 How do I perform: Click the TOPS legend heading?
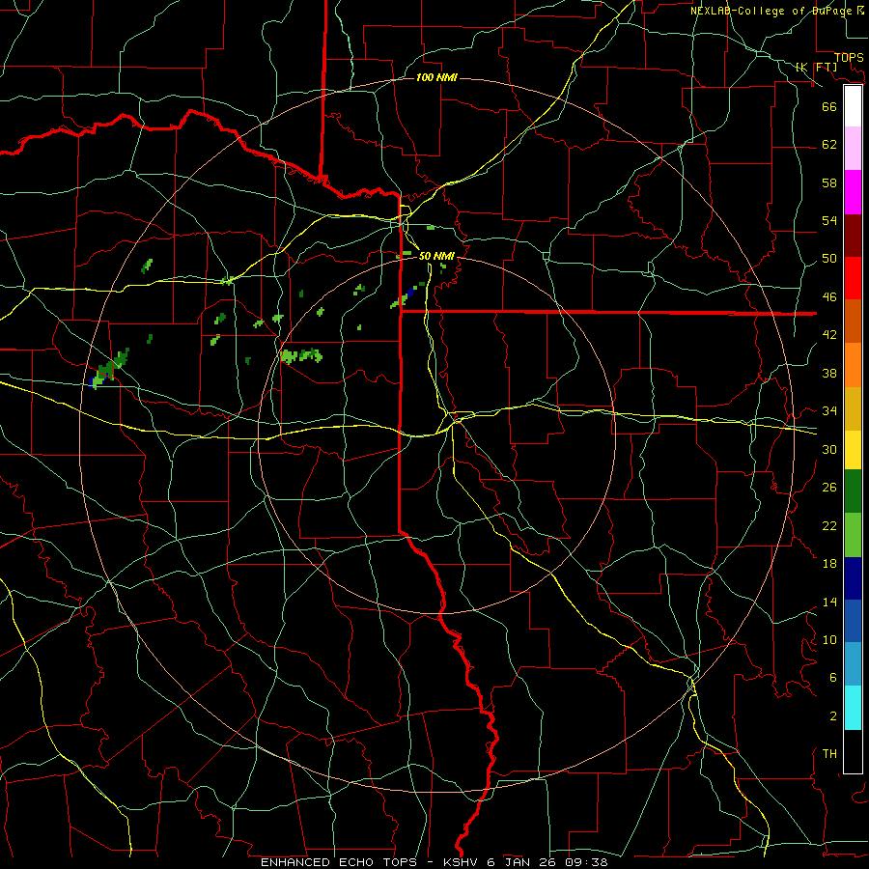click(849, 58)
